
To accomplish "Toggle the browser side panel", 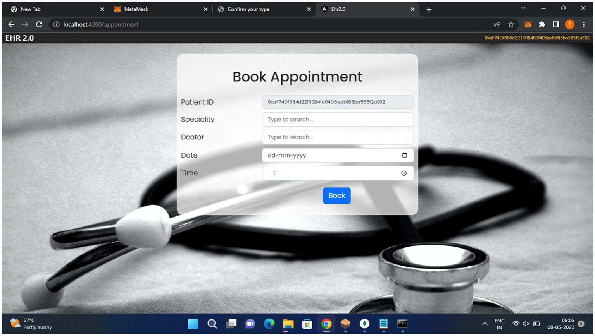I will tap(556, 24).
